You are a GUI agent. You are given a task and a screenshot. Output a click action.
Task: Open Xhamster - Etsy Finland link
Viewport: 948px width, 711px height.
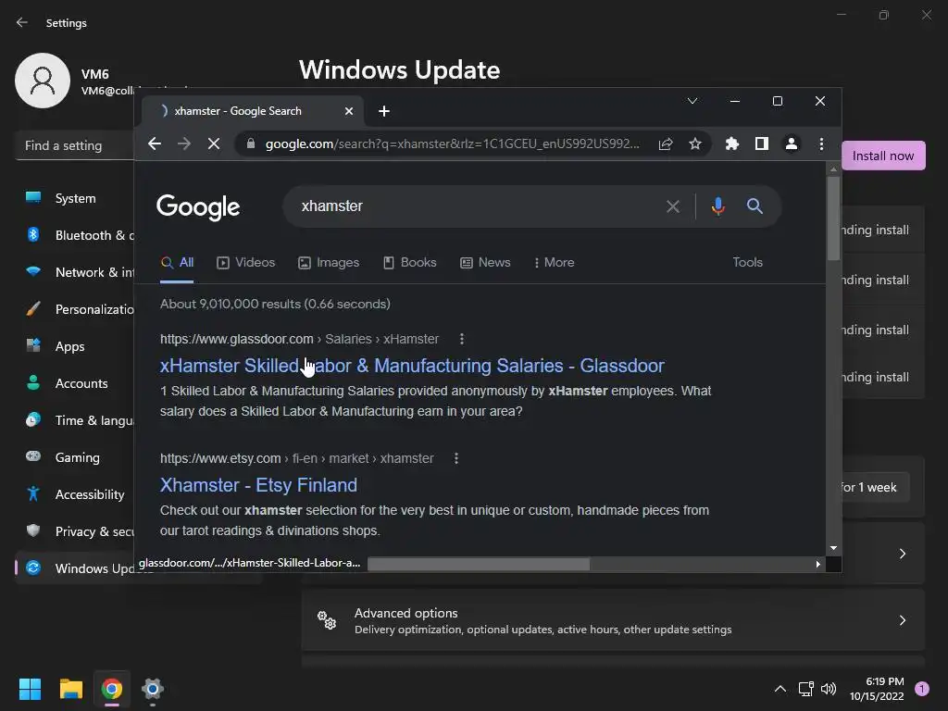click(x=258, y=485)
